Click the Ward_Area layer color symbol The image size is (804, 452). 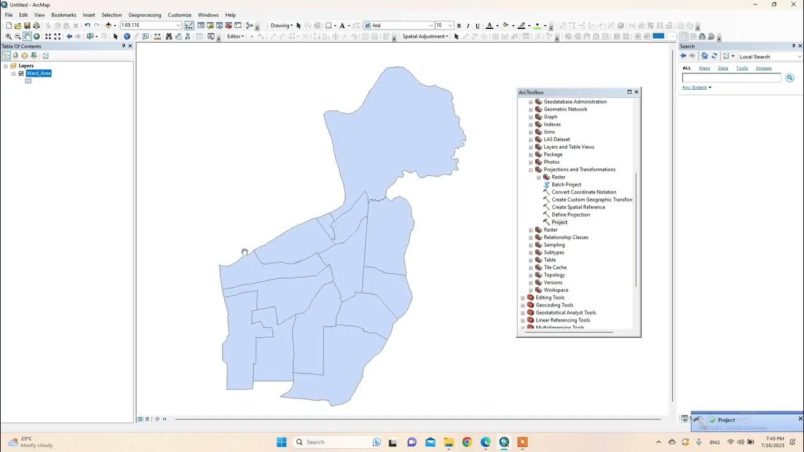coord(28,81)
